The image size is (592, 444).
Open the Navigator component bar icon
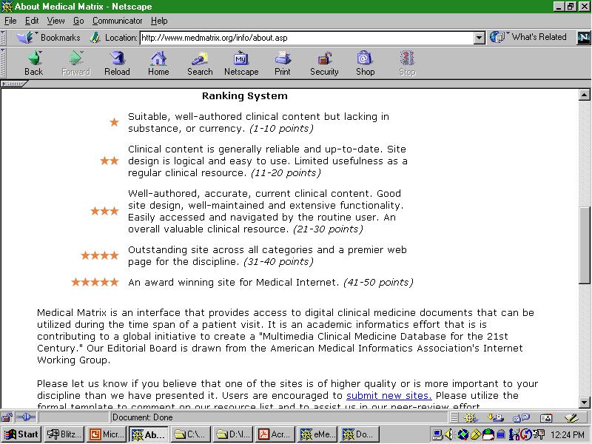[470, 417]
